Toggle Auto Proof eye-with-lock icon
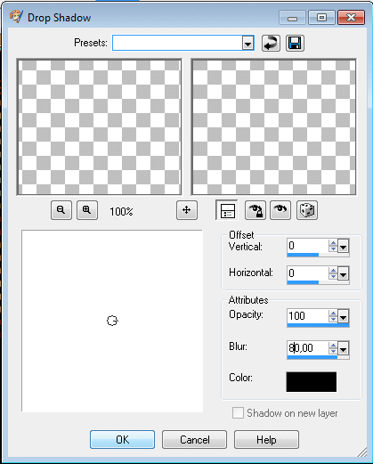This screenshot has height=464, width=373. point(255,210)
